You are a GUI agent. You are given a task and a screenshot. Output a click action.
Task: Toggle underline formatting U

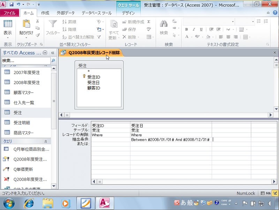tap(201, 29)
